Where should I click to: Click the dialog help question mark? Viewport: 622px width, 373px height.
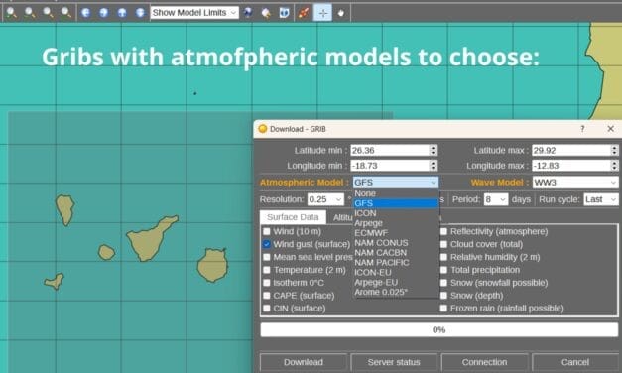pyautogui.click(x=582, y=129)
